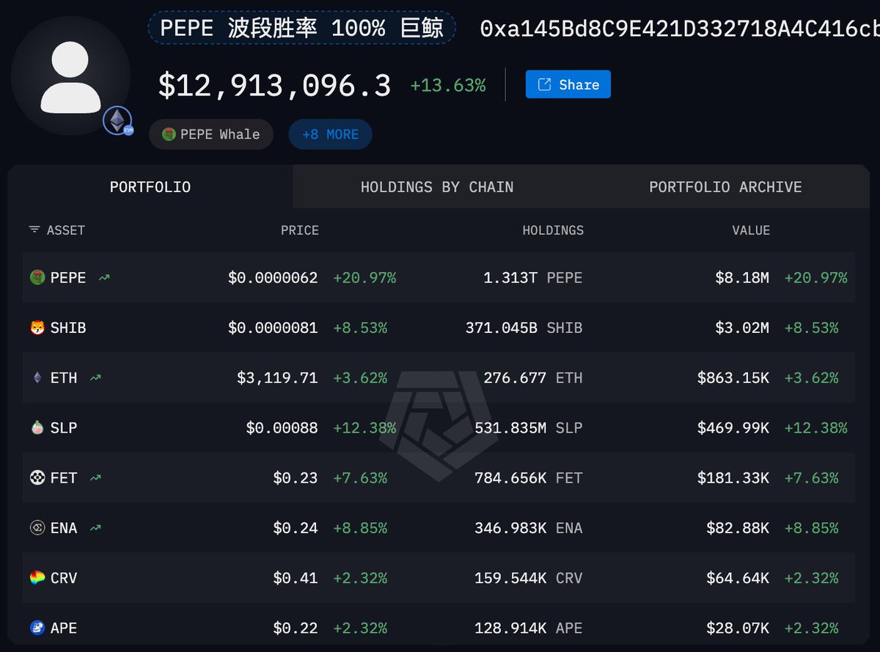The width and height of the screenshot is (880, 652).
Task: Click the Ethereum EVM chain badge
Action: pos(117,120)
